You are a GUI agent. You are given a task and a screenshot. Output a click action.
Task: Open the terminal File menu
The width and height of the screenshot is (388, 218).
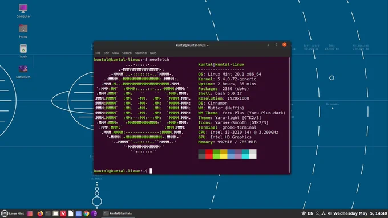98,53
